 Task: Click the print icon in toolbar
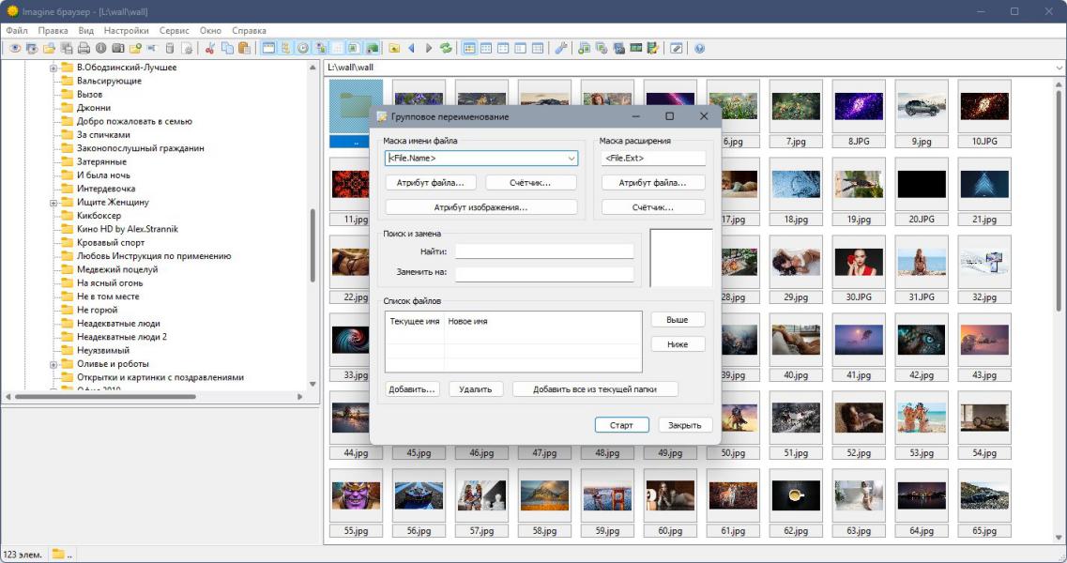(x=84, y=48)
